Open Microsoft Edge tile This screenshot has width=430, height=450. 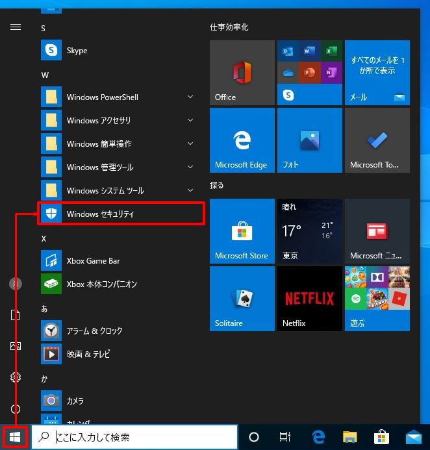tap(242, 140)
